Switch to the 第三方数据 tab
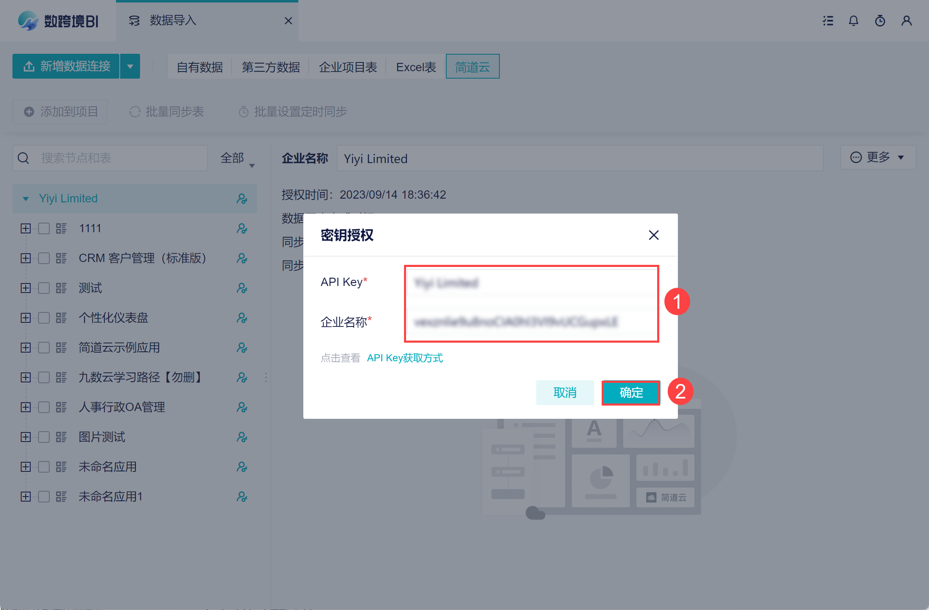 click(x=271, y=67)
